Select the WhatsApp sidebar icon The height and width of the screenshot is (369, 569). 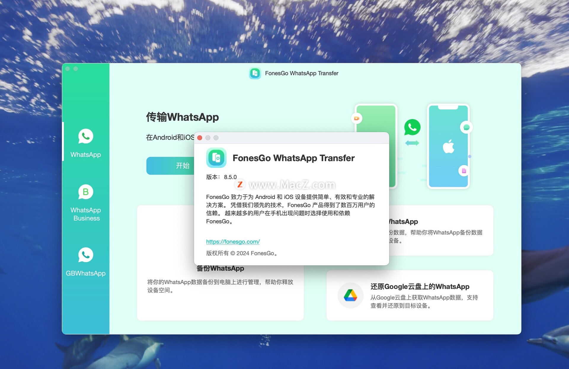coord(86,136)
